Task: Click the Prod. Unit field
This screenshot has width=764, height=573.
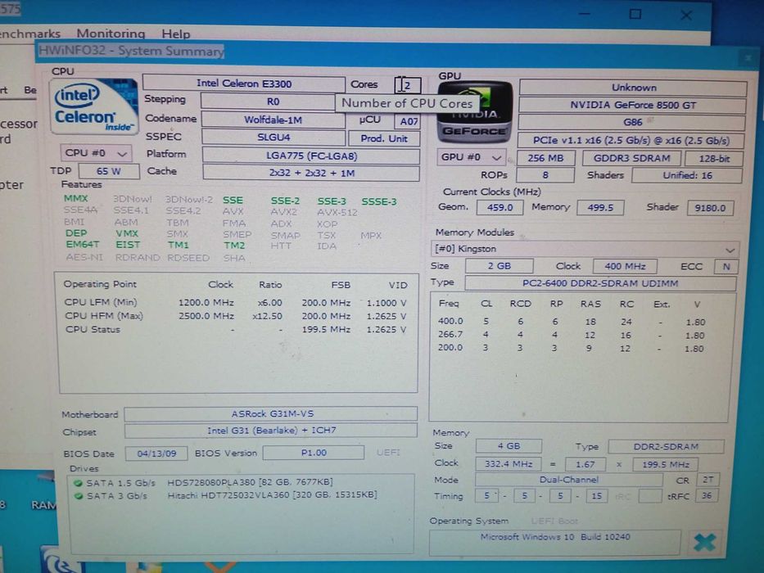Action: (384, 138)
